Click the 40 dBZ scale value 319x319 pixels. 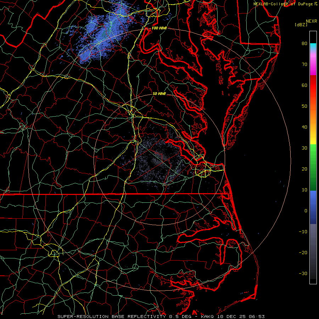pyautogui.click(x=304, y=127)
